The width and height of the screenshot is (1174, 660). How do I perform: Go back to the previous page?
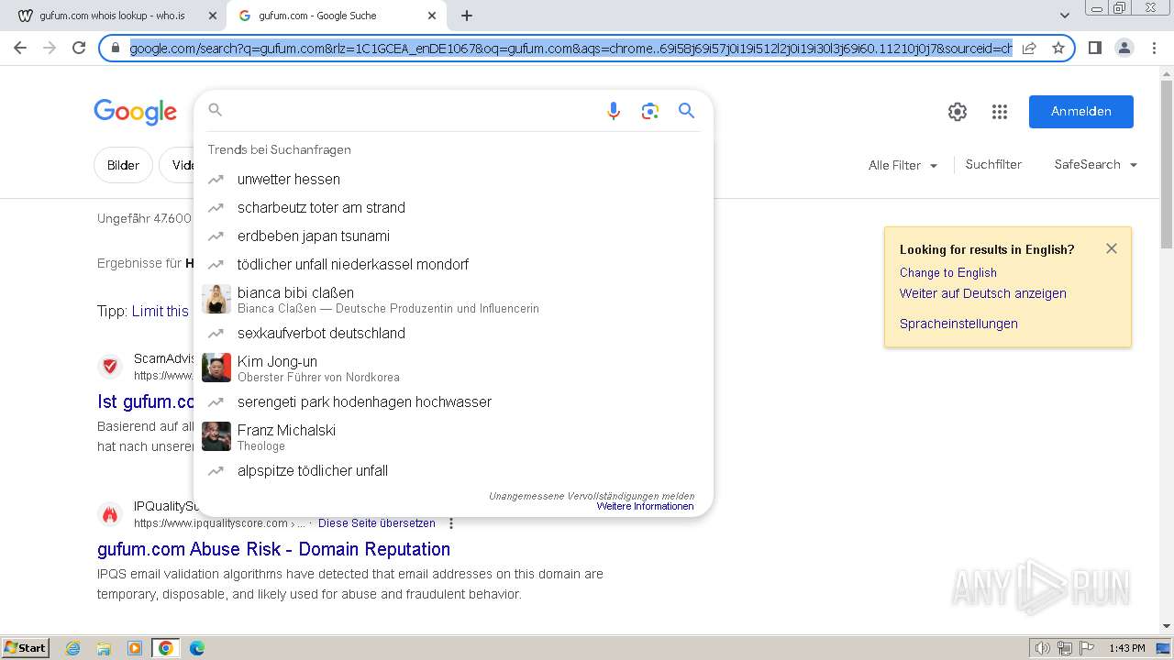point(20,48)
